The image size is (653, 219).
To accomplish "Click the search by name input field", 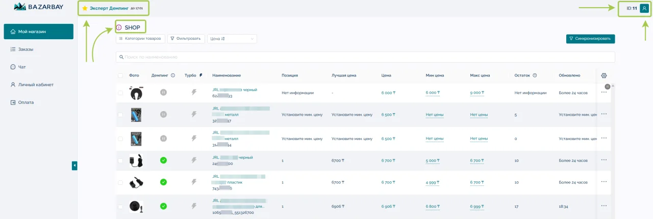I will pos(365,57).
